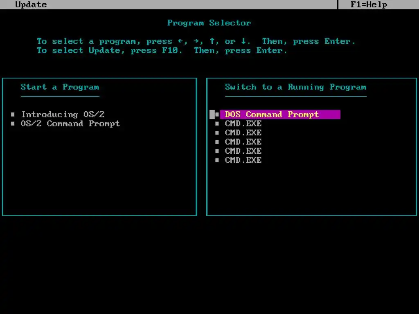Choose the third CMD.EXE in the list
Image resolution: width=419 pixels, height=314 pixels.
pos(243,142)
